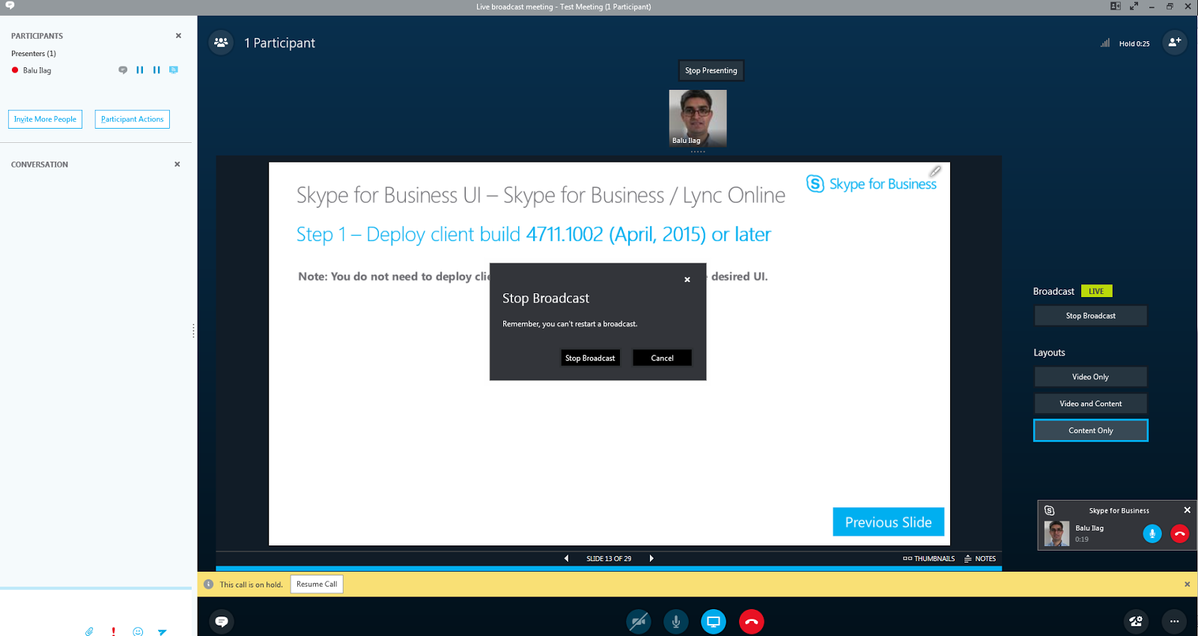Click the annotation pen icon on slide
This screenshot has height=636, width=1198.
click(x=935, y=171)
